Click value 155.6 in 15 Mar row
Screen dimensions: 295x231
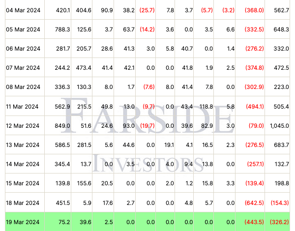click(84, 183)
